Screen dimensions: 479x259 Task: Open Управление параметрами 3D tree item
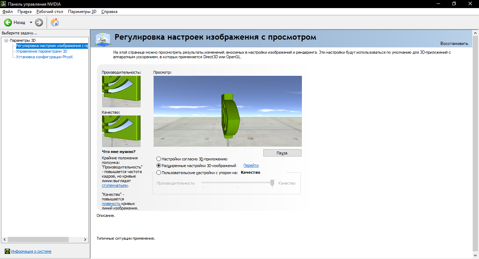click(41, 51)
